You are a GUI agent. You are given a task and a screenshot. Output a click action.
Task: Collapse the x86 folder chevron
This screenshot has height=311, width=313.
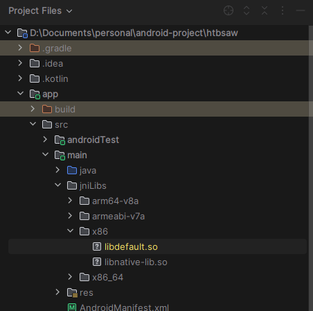pos(70,231)
